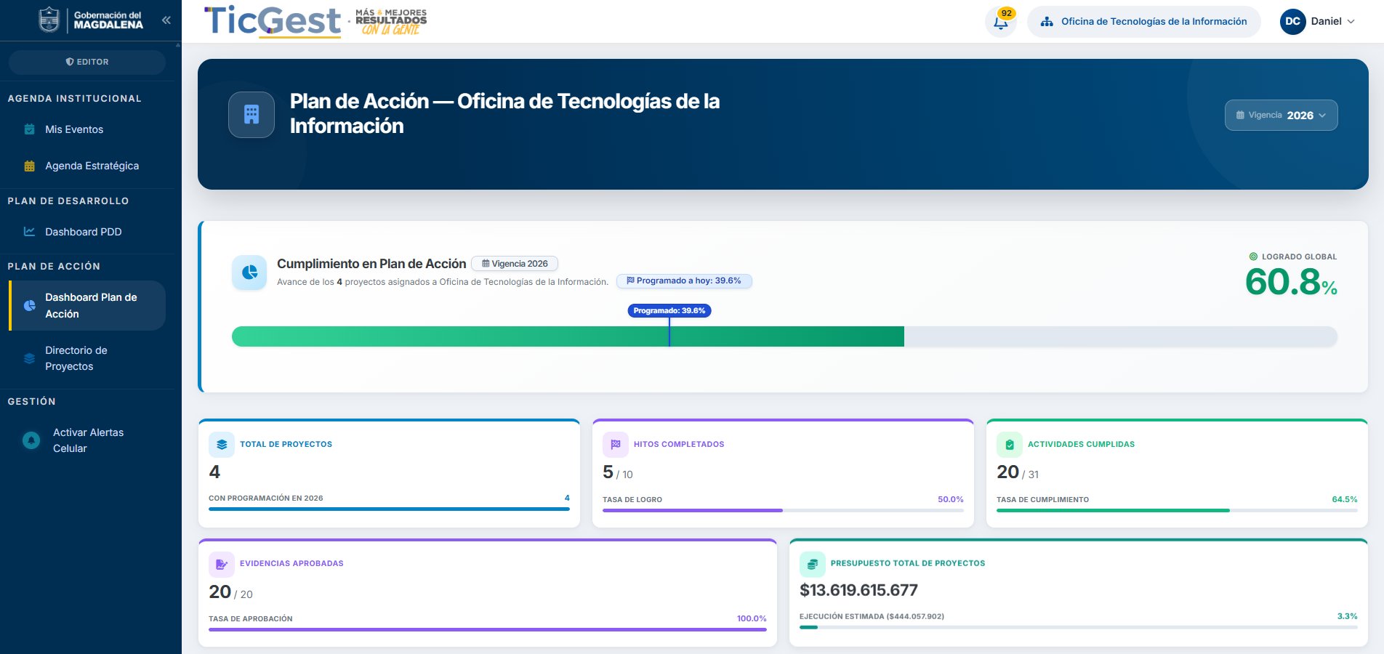Screen dimensions: 1384x654
Task: Click the Activar Alertas bell icon
Action: tap(31, 440)
